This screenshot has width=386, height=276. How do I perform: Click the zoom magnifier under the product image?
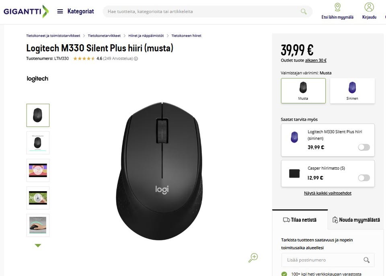tap(253, 258)
